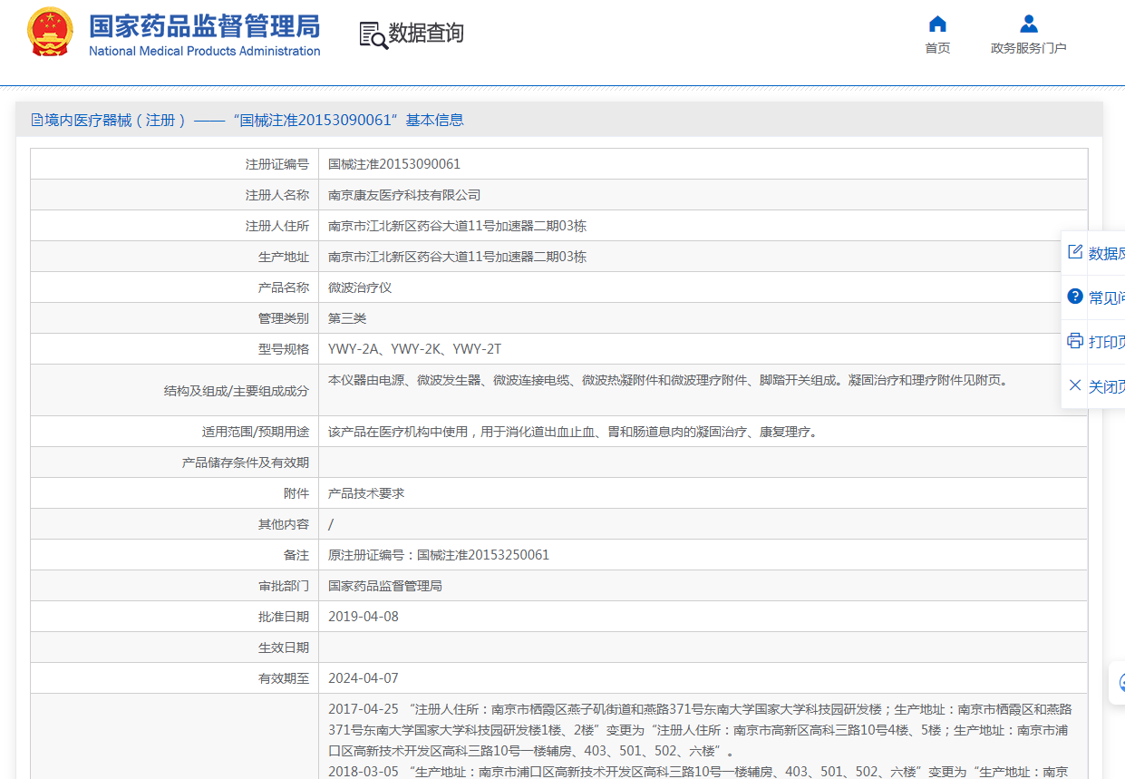Viewport: 1125px width, 779px height.
Task: Click the 备注 row label
Action: (296, 555)
